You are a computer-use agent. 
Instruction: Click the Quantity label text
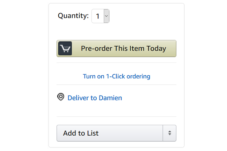point(73,16)
